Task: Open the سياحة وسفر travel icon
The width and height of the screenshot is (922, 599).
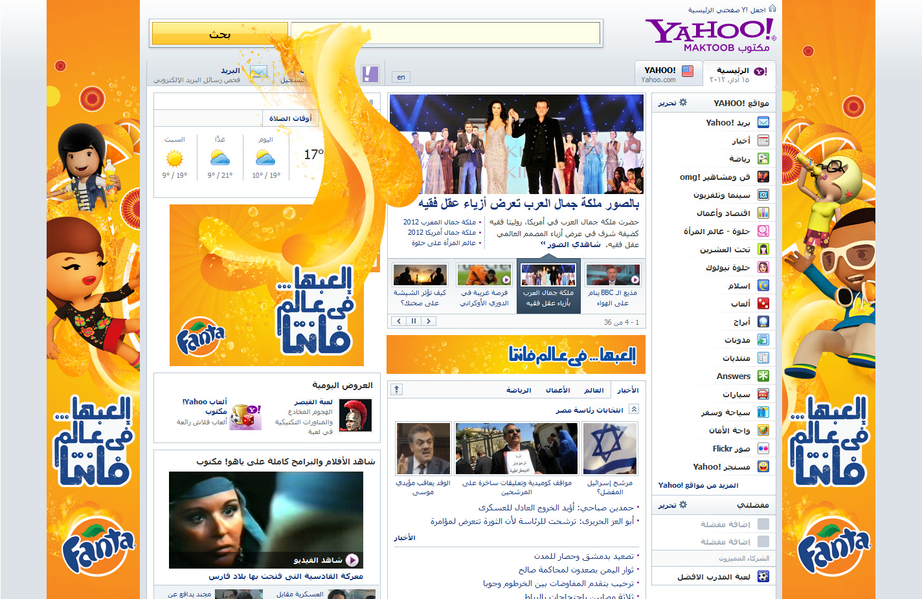Action: pos(763,412)
